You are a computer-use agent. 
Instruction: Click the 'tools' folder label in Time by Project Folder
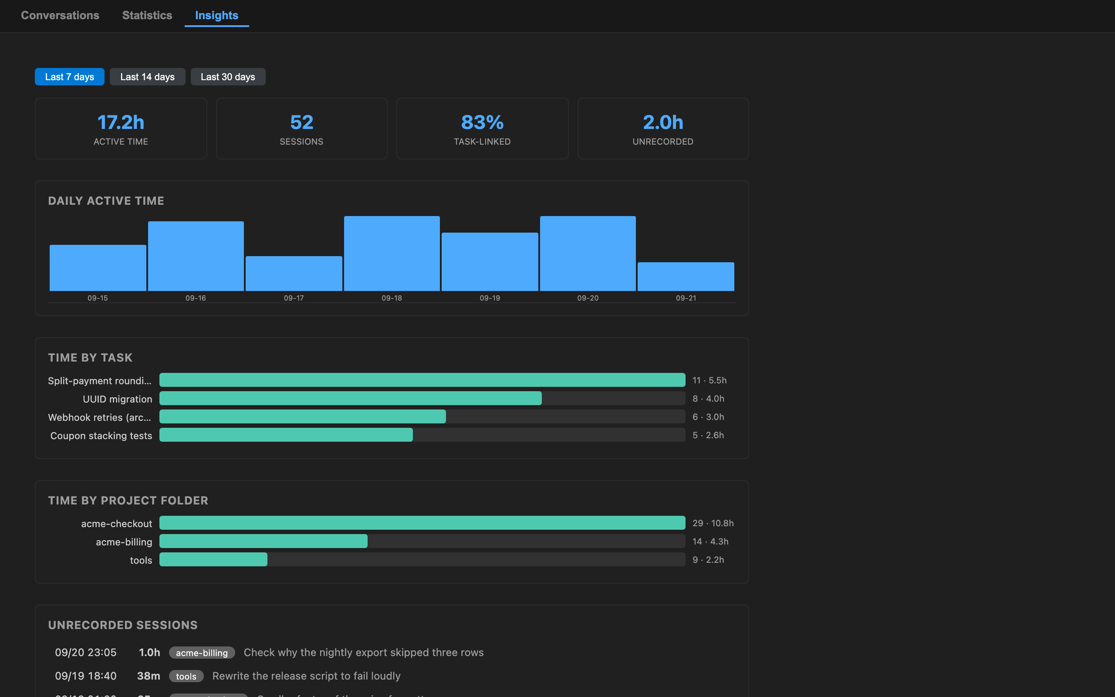[x=141, y=560]
